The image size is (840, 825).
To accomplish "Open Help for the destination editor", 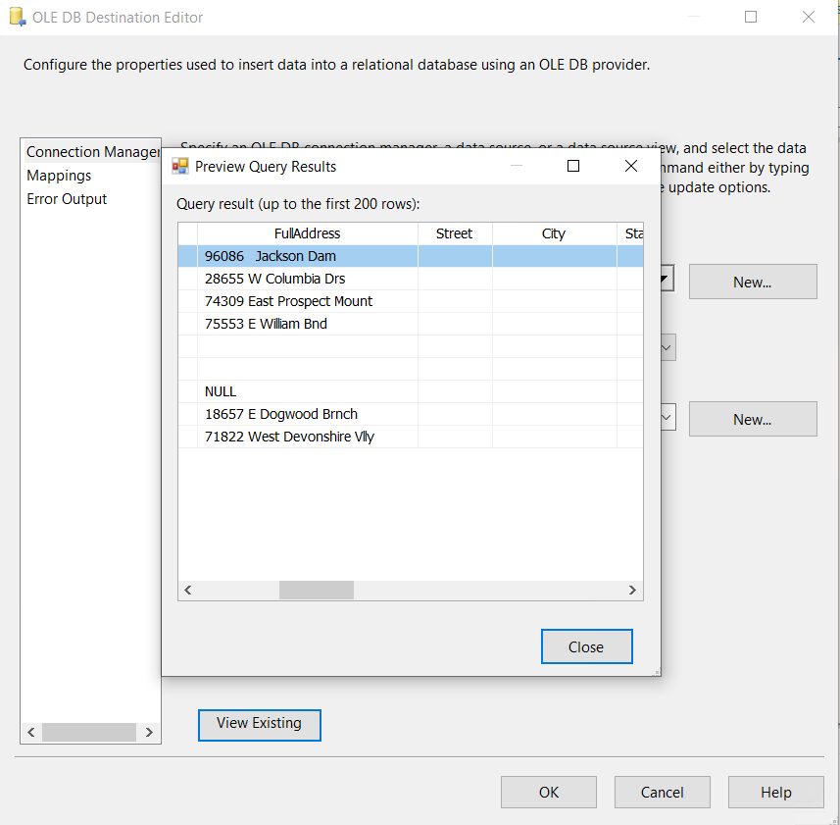I will click(775, 793).
